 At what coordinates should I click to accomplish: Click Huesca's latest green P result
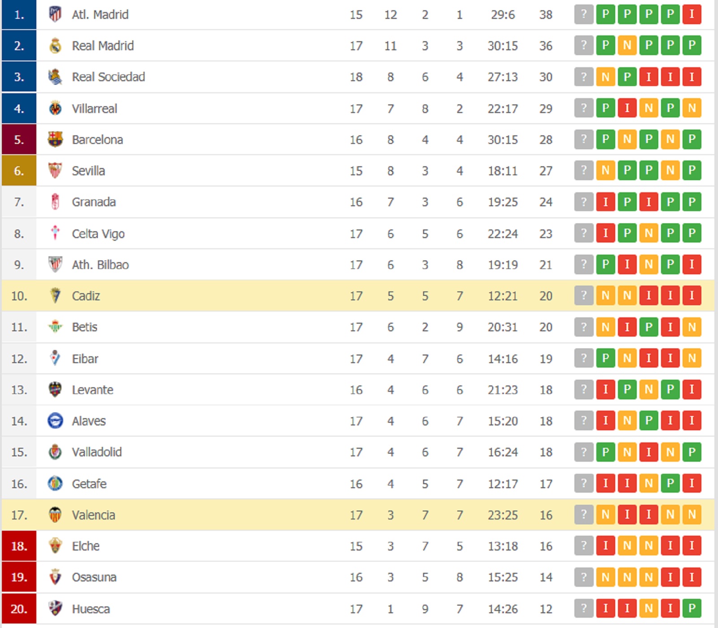tap(692, 608)
